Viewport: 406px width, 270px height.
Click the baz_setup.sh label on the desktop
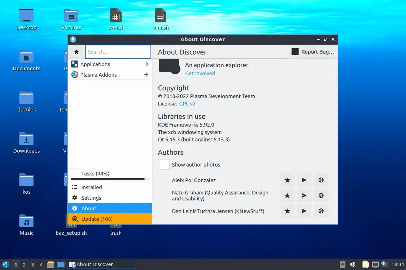tap(71, 233)
